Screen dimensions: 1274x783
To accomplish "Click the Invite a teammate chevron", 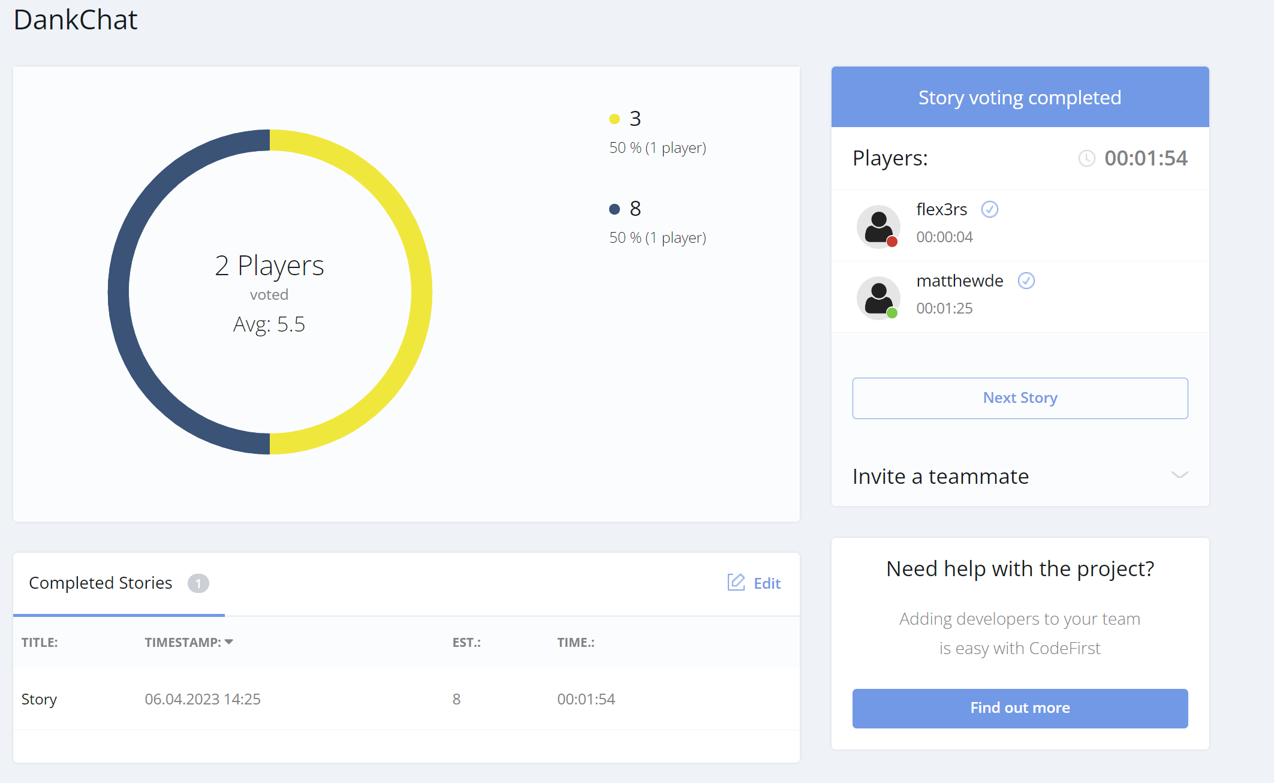I will 1179,475.
